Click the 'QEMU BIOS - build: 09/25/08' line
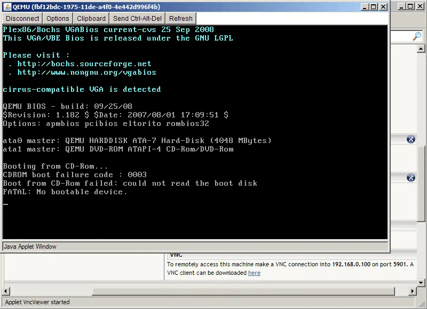427x309 pixels. click(x=68, y=106)
